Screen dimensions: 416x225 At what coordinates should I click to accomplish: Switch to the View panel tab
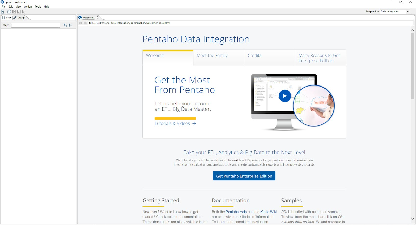[x=7, y=18]
